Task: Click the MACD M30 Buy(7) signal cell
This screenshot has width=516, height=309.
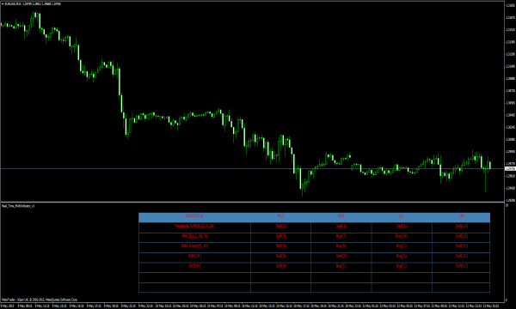Action: click(341, 236)
